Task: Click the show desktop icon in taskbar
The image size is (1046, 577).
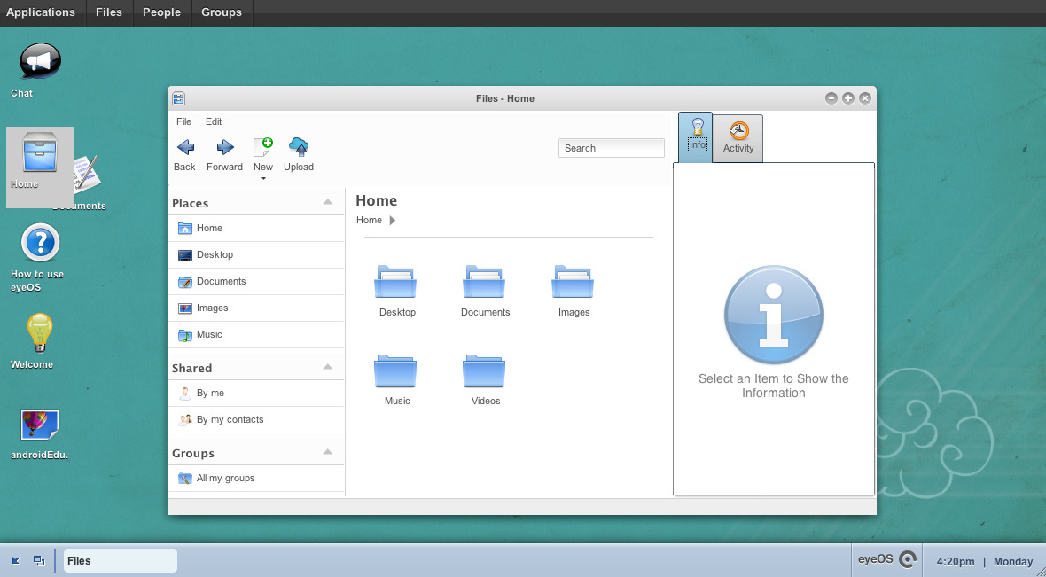Action: click(16, 560)
